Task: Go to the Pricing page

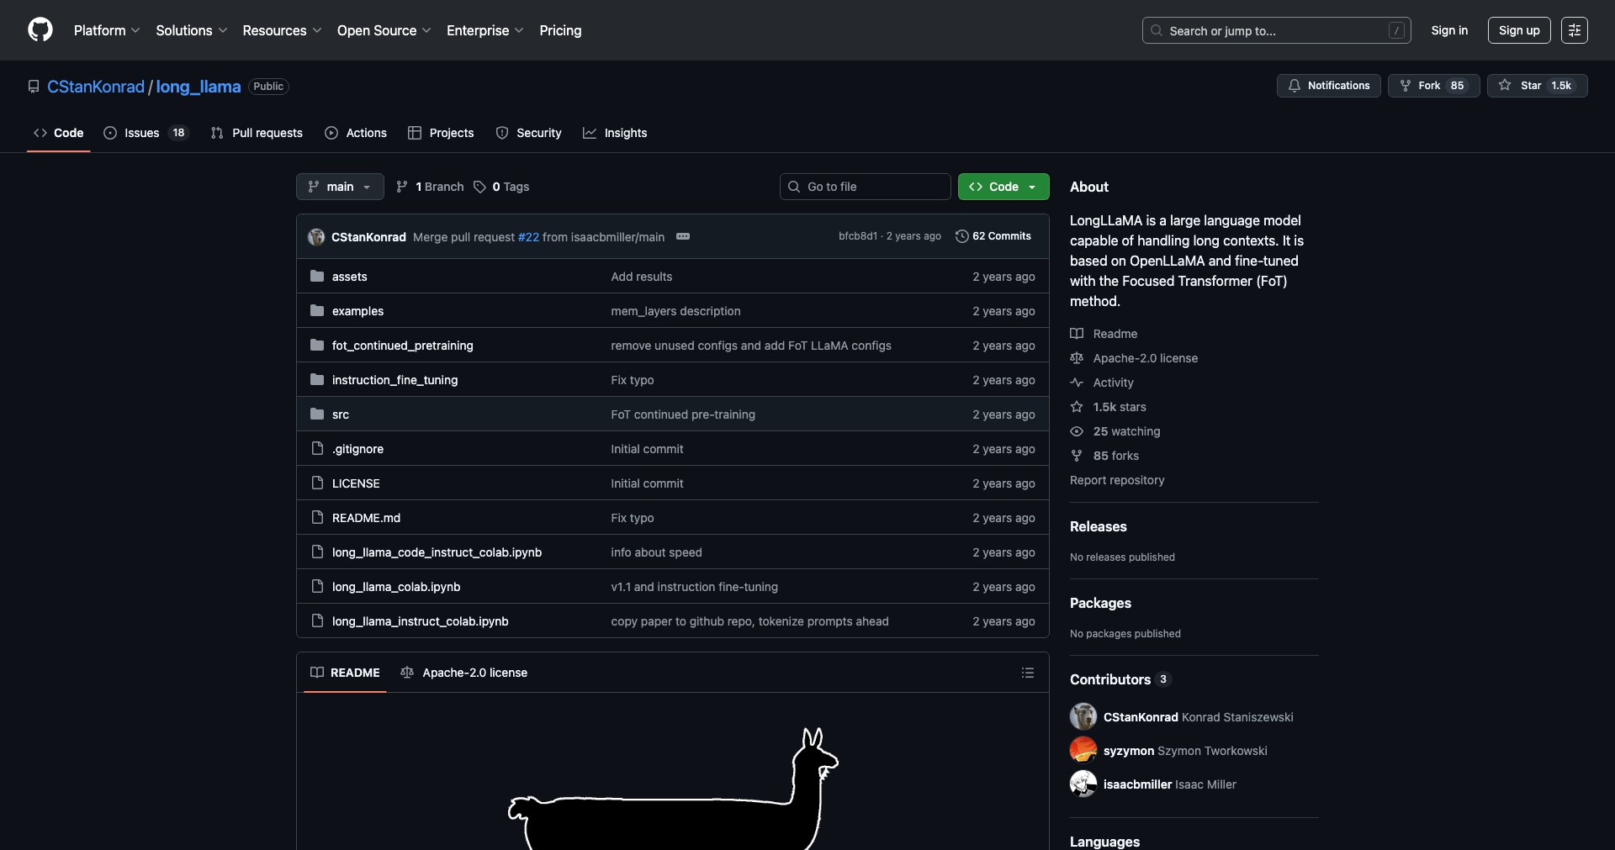Action: coord(560,30)
